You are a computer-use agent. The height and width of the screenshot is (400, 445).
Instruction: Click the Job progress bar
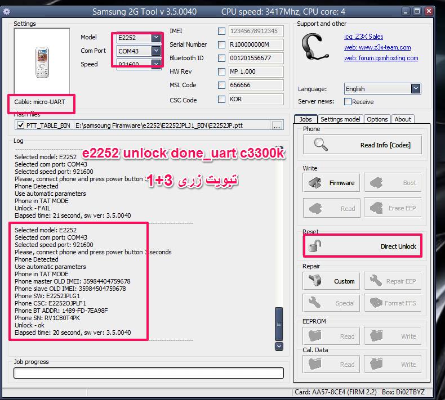click(x=149, y=373)
